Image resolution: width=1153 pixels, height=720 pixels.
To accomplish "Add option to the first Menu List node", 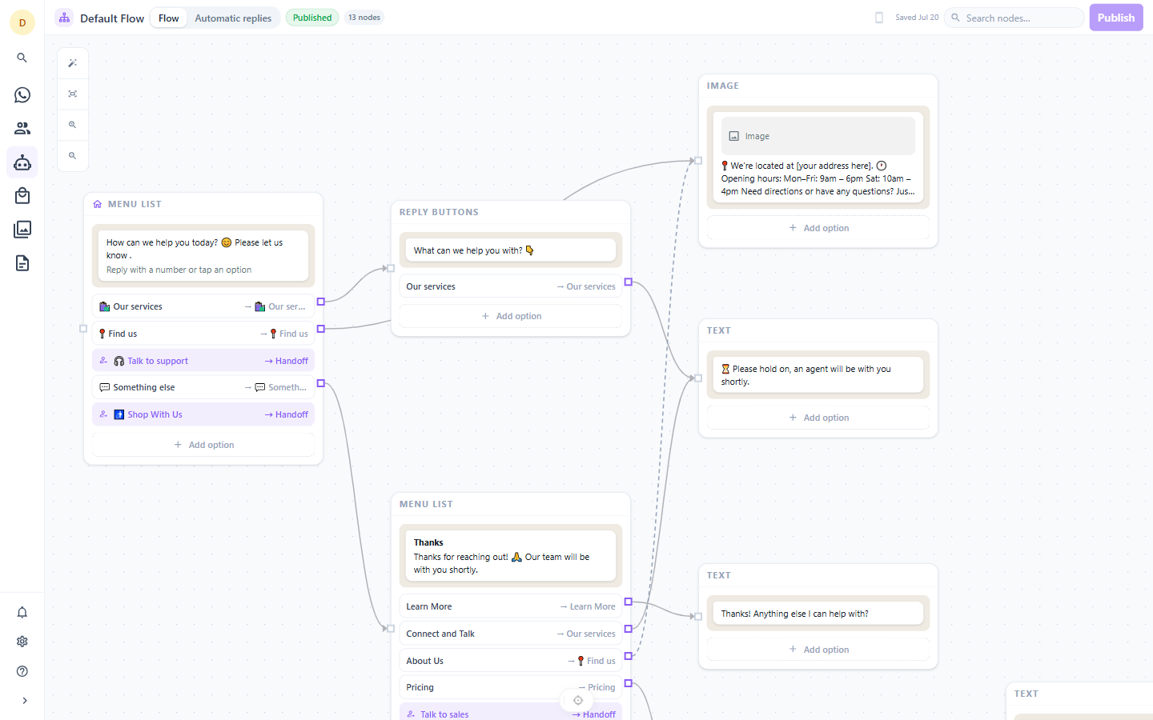I will click(x=203, y=445).
